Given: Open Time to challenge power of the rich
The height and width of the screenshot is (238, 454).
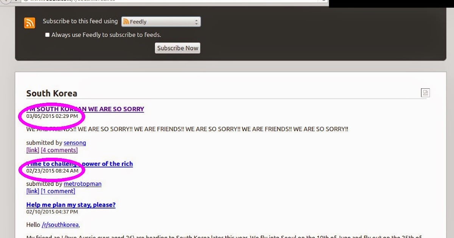Looking at the screenshot, I should pos(79,164).
